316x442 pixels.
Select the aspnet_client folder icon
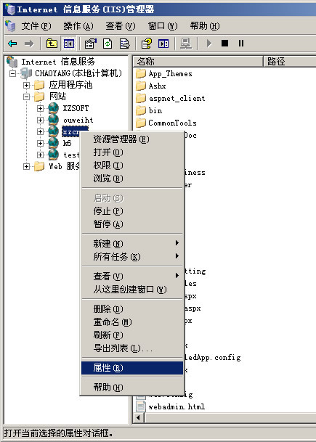(141, 98)
